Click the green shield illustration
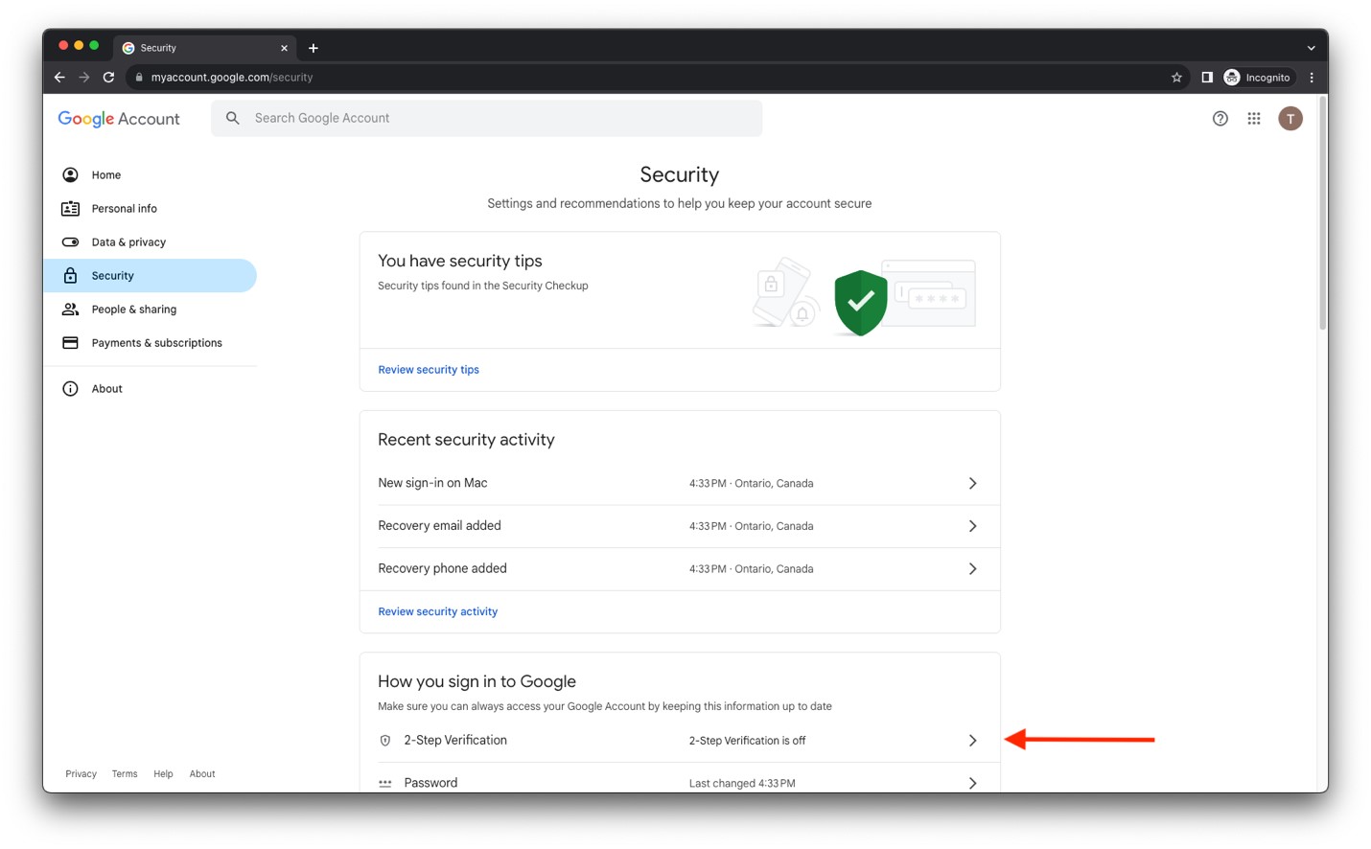This screenshot has height=849, width=1371. (x=860, y=302)
